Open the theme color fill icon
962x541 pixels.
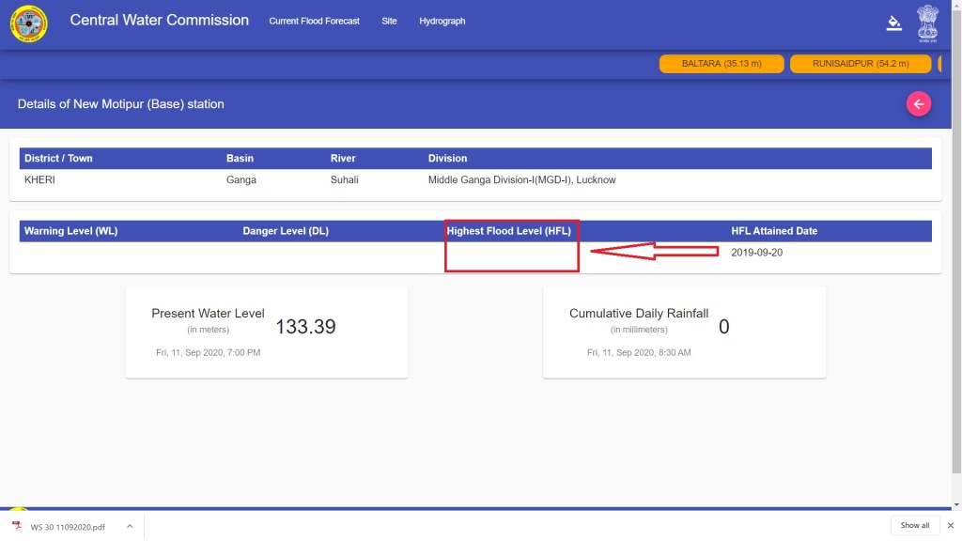pyautogui.click(x=893, y=23)
